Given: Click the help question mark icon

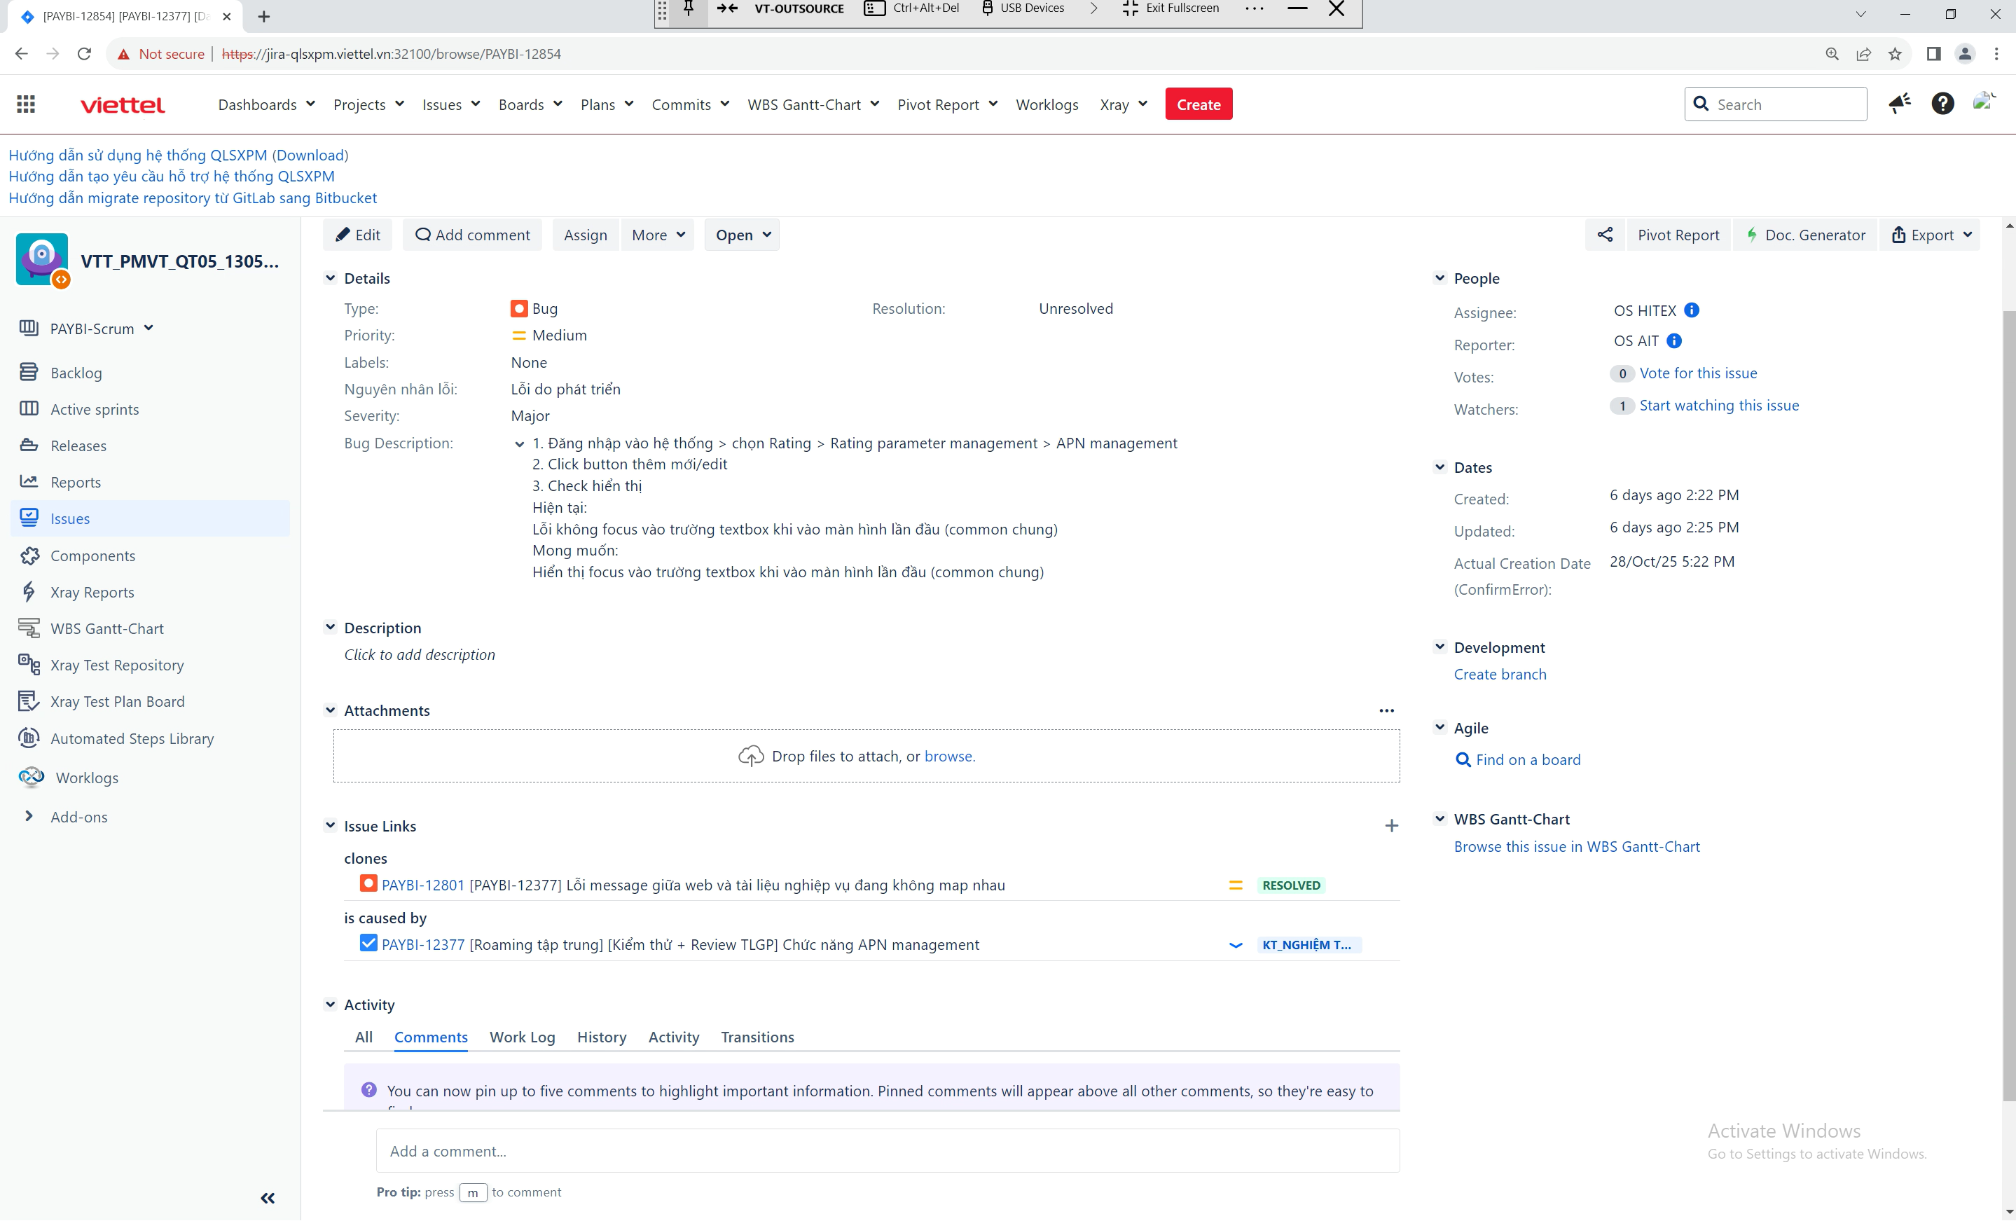Looking at the screenshot, I should tap(1942, 104).
